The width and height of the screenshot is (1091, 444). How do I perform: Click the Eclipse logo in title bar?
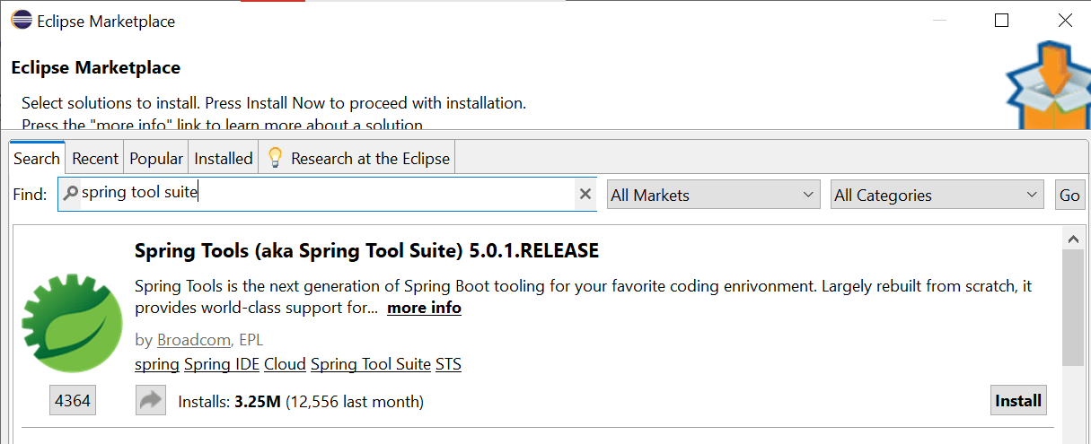pyautogui.click(x=21, y=21)
